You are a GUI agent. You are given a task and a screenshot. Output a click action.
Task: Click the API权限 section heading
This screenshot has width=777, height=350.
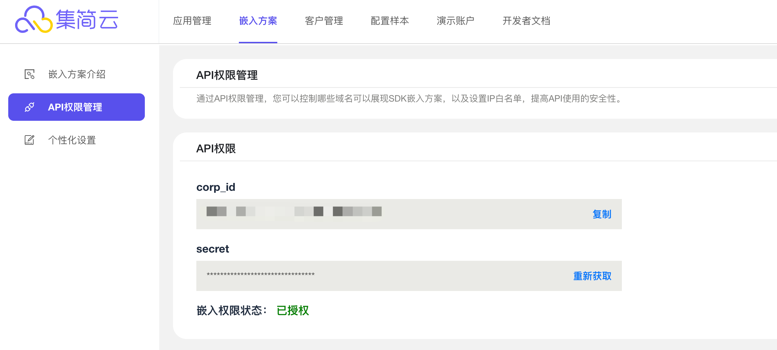[216, 149]
